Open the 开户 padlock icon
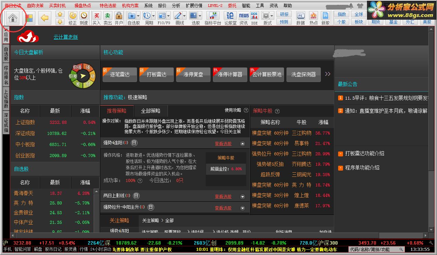 point(119,16)
